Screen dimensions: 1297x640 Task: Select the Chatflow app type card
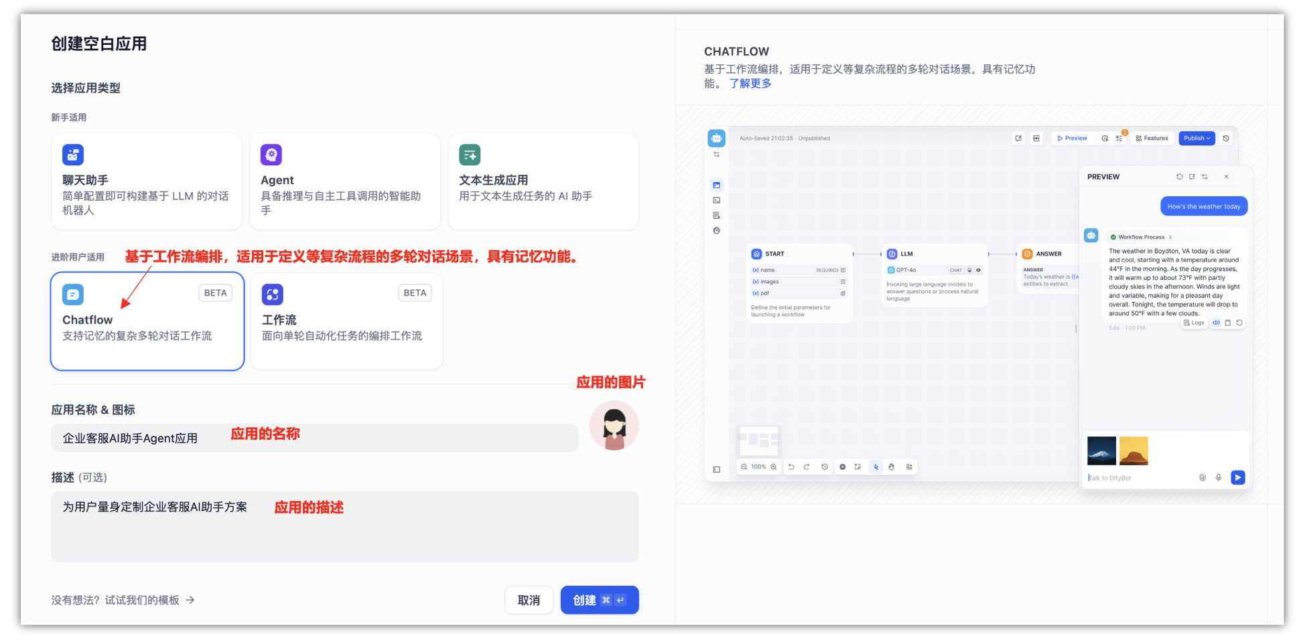[x=147, y=321]
